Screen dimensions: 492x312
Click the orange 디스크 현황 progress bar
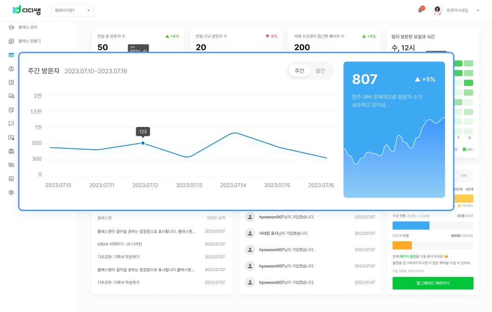pos(402,245)
